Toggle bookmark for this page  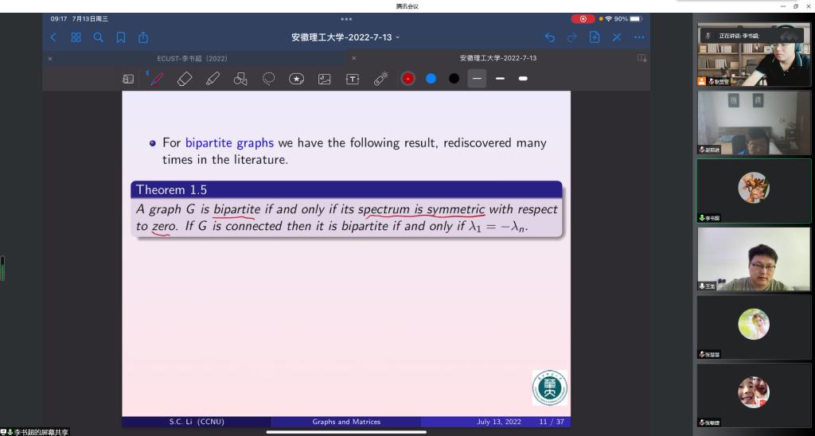121,37
